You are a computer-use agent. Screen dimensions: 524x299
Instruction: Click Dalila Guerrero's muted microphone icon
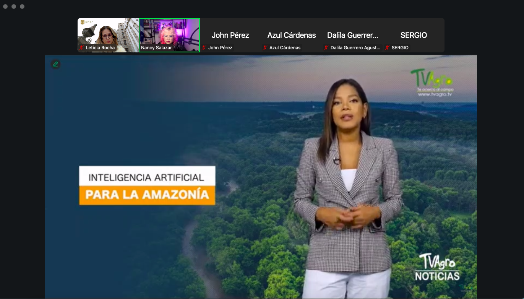tap(326, 48)
